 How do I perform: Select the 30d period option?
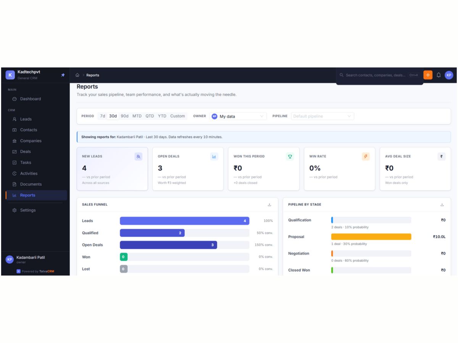113,116
